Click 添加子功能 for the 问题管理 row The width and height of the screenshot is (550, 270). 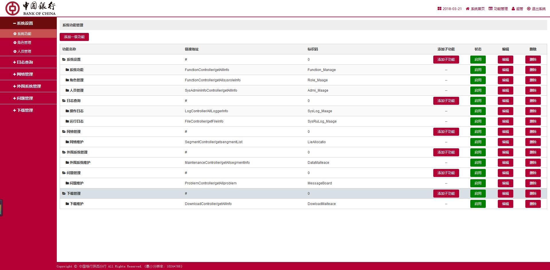coord(446,173)
